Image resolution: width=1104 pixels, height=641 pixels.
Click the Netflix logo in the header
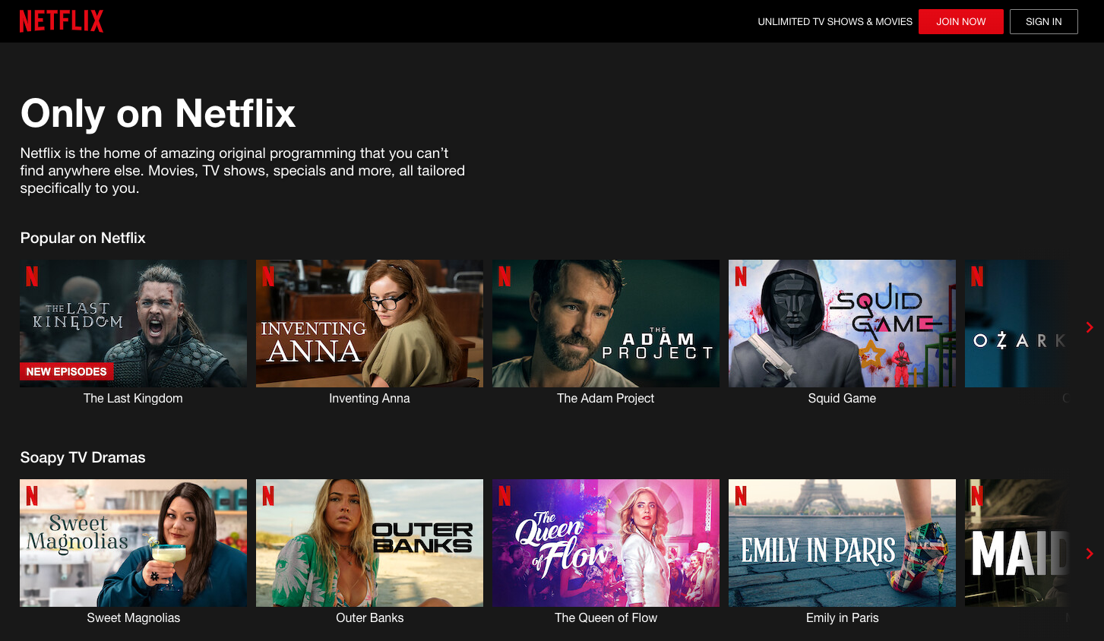[x=62, y=21]
